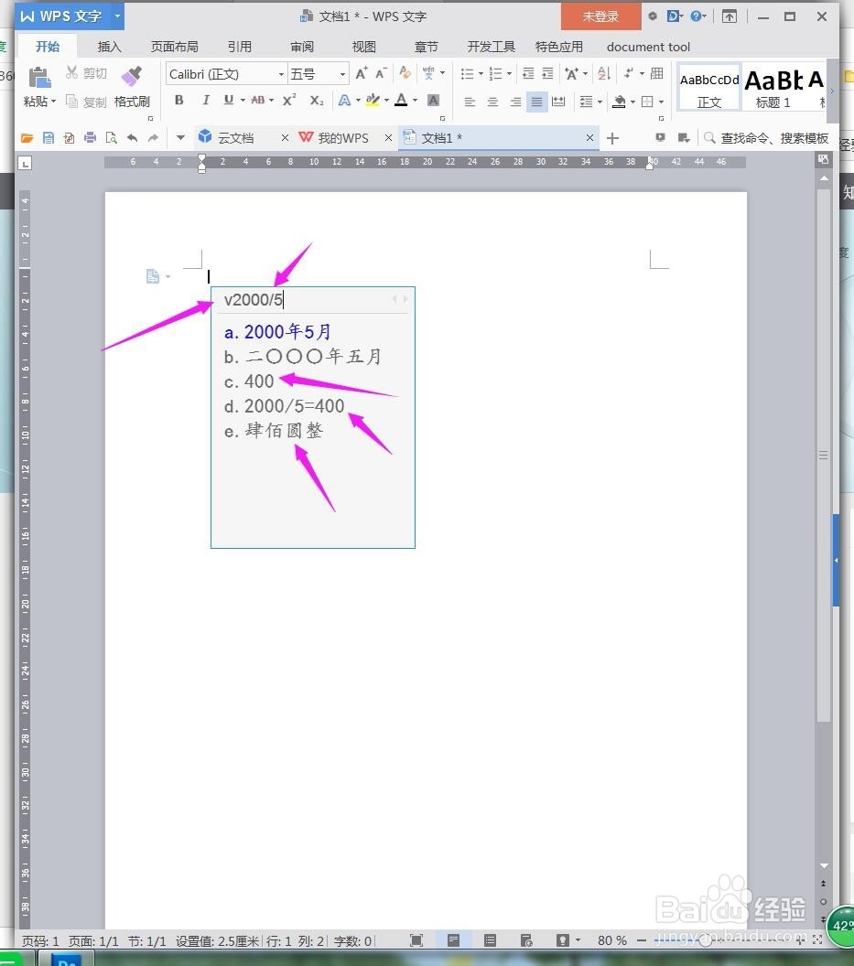Toggle Bold formatting
The image size is (854, 966).
pos(178,100)
